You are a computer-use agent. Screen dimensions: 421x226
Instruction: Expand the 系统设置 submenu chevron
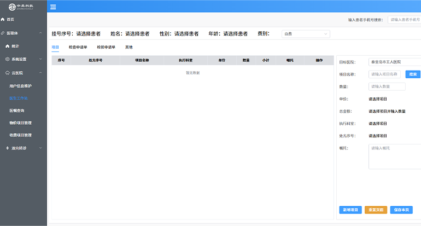pyautogui.click(x=40, y=59)
